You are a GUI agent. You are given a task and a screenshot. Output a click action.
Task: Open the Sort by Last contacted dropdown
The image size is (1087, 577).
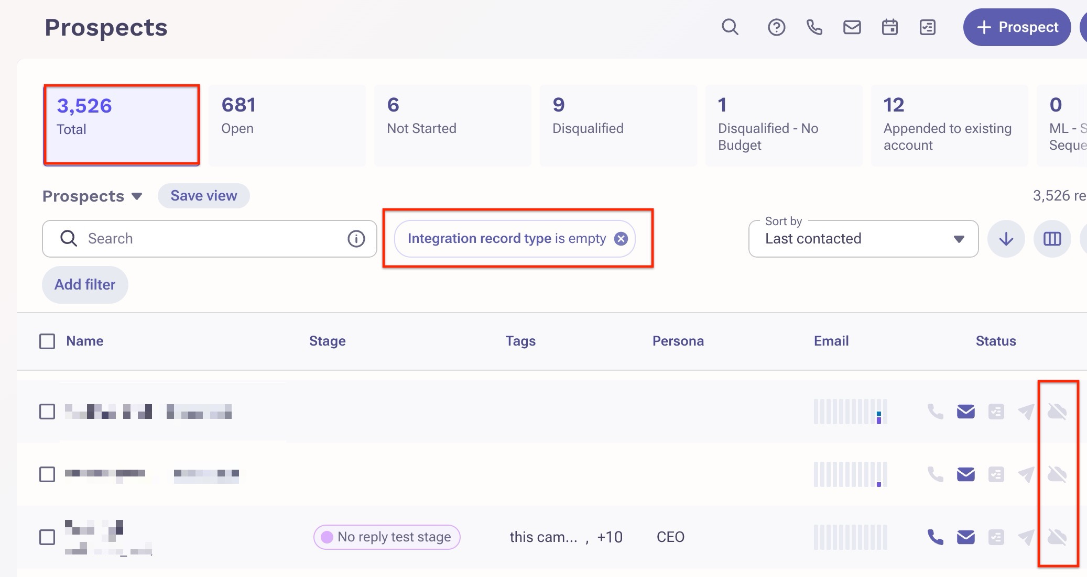click(863, 239)
